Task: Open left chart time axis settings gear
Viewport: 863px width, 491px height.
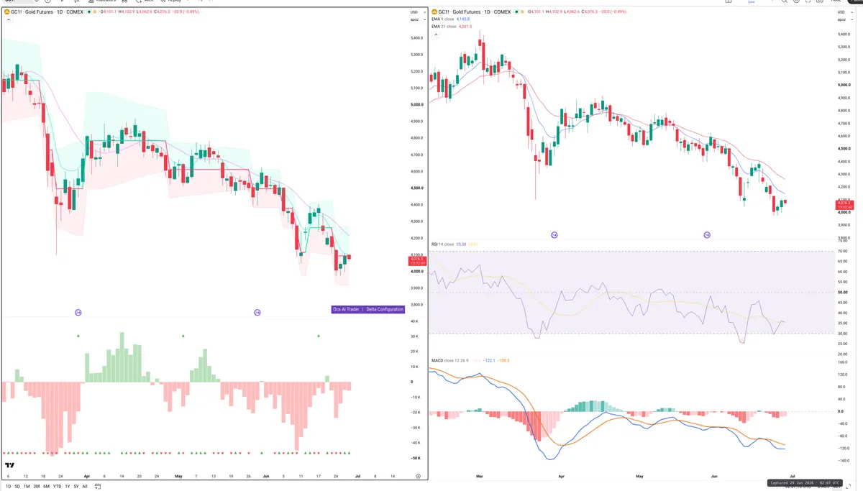Action: tap(418, 477)
